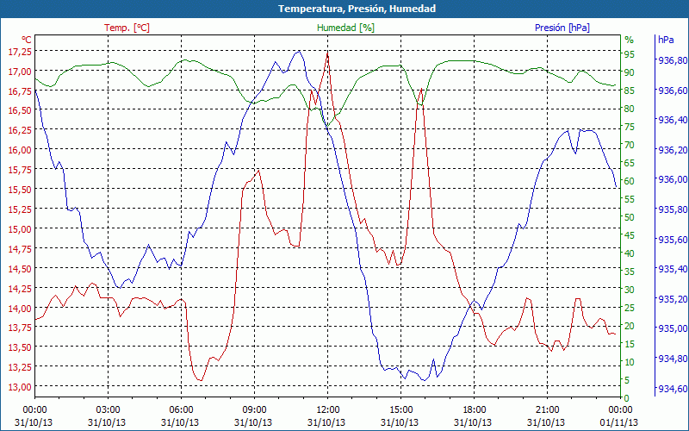Click humidity axis value "50"
Screen dimensions: 689x431
pos(630,217)
